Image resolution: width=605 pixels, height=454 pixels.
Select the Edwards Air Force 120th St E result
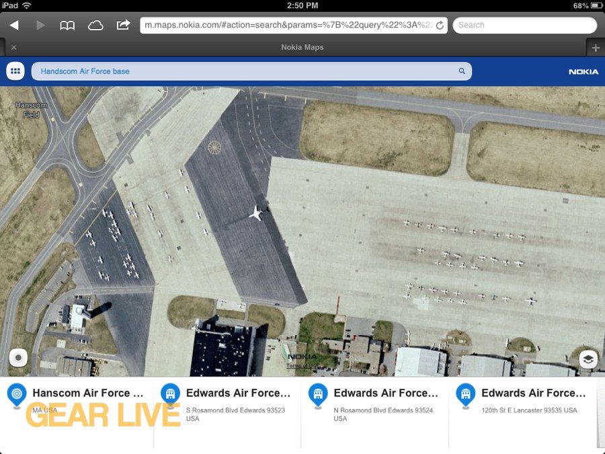coord(523,413)
